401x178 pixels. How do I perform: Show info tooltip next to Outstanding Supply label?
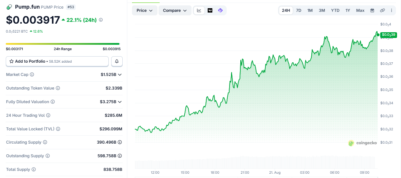coord(48,156)
